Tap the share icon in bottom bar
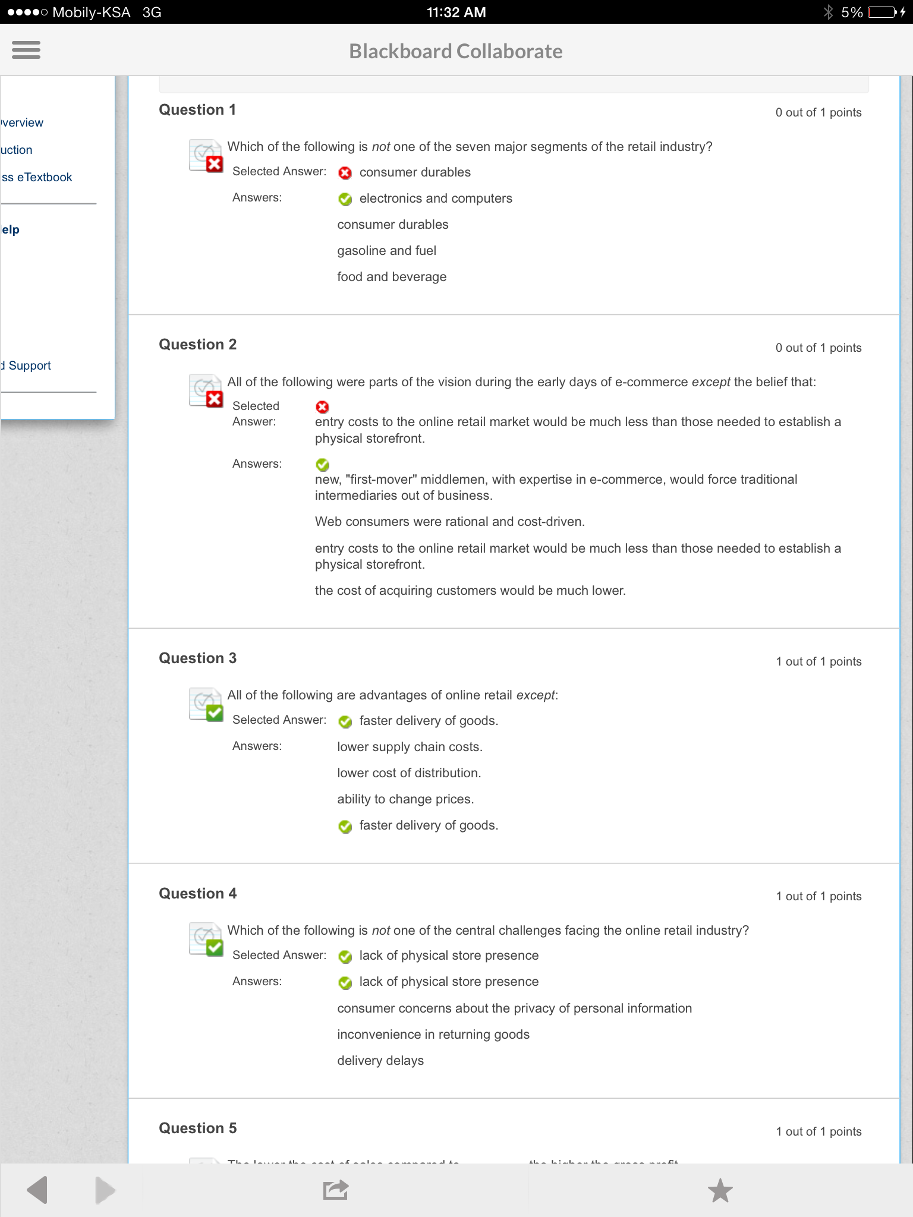 click(335, 1190)
